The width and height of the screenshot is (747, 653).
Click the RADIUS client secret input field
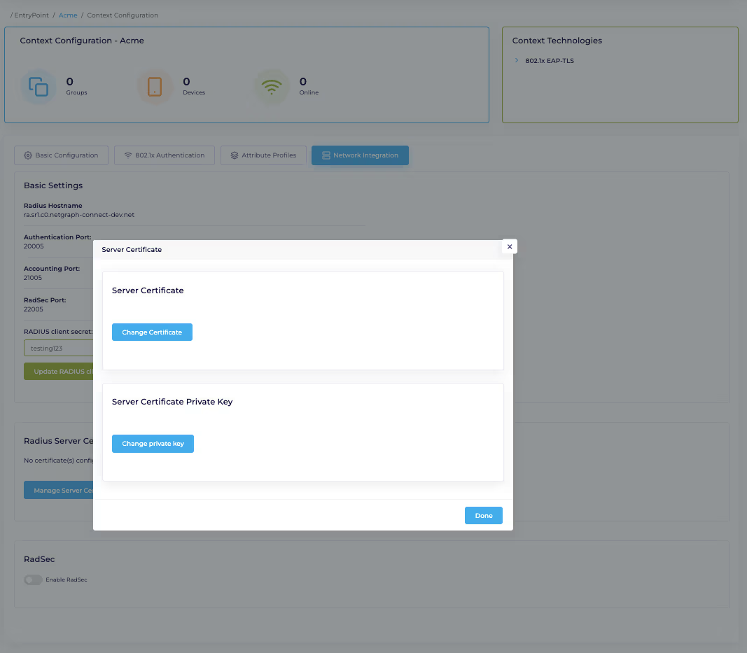(x=59, y=348)
